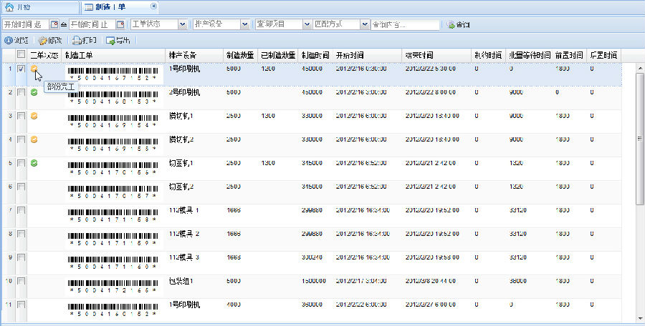Open the calendar picker for 开始时间止
Screen dimensions: 645x326
[x=120, y=24]
